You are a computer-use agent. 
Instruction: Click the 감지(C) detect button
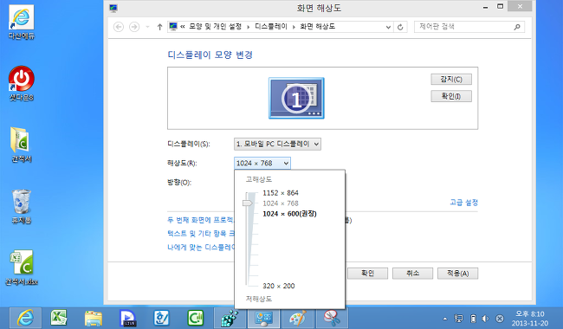(451, 80)
